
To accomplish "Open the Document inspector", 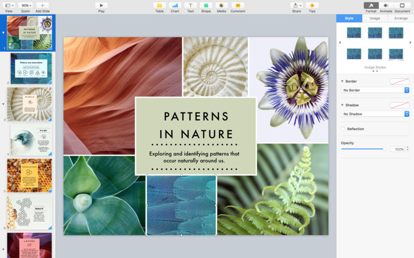I will [402, 5].
